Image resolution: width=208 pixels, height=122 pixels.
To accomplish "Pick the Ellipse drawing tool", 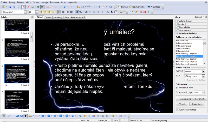I will pos(21,116).
